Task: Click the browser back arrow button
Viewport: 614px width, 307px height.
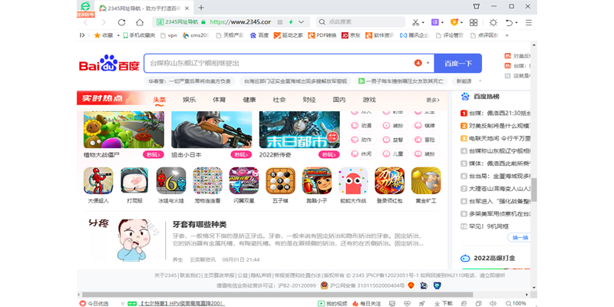Action: point(85,22)
